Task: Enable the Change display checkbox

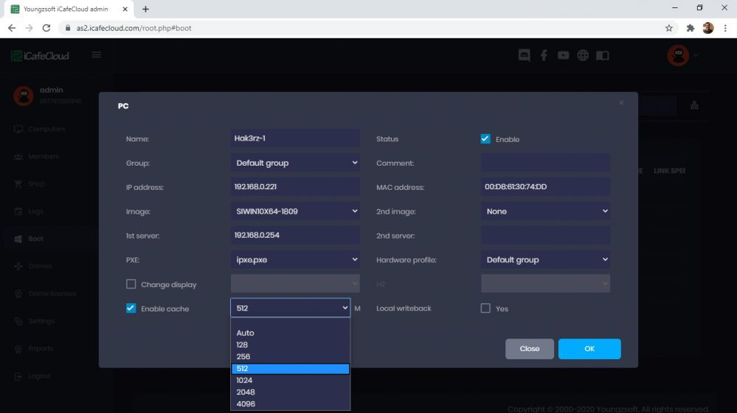Action: [131, 284]
